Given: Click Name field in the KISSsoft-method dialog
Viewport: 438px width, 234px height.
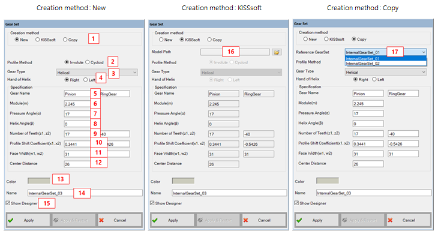Looking at the screenshot, I should tap(229, 193).
